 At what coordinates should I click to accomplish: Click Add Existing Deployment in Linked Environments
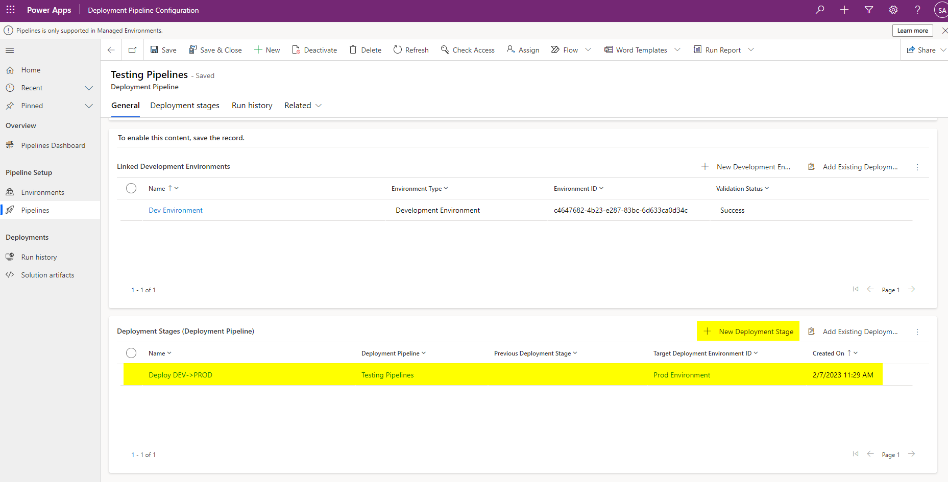(853, 167)
